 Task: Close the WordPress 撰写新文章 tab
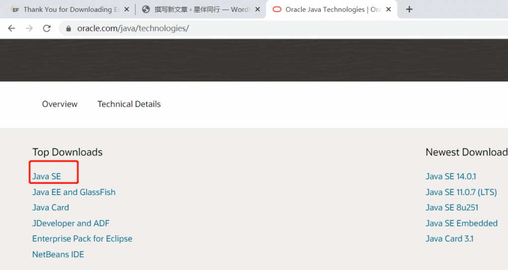[257, 9]
